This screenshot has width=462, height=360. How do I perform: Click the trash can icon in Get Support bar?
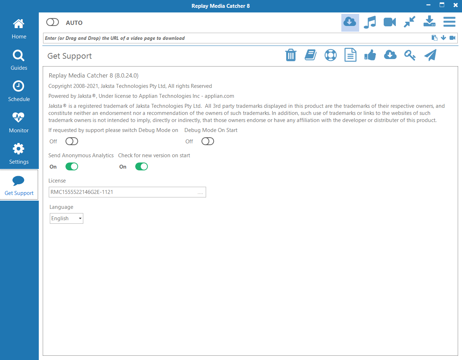pyautogui.click(x=291, y=55)
